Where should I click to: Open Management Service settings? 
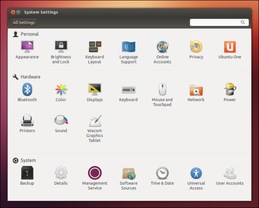pyautogui.click(x=95, y=178)
